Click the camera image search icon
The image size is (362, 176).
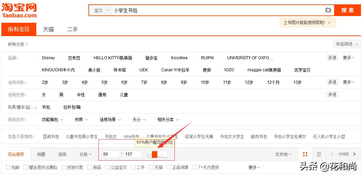(x=328, y=10)
